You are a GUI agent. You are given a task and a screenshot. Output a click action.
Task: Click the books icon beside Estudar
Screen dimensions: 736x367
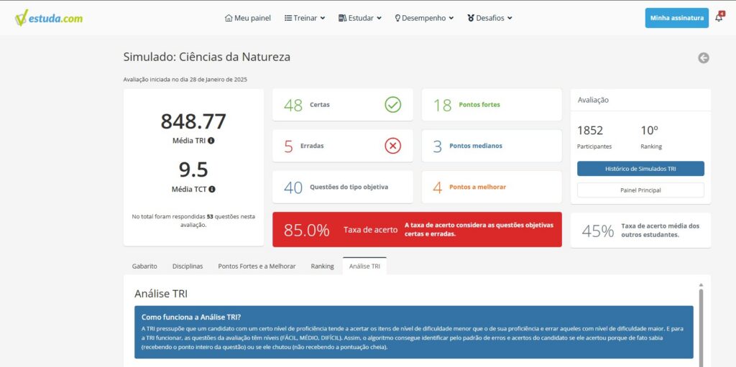[x=342, y=18]
